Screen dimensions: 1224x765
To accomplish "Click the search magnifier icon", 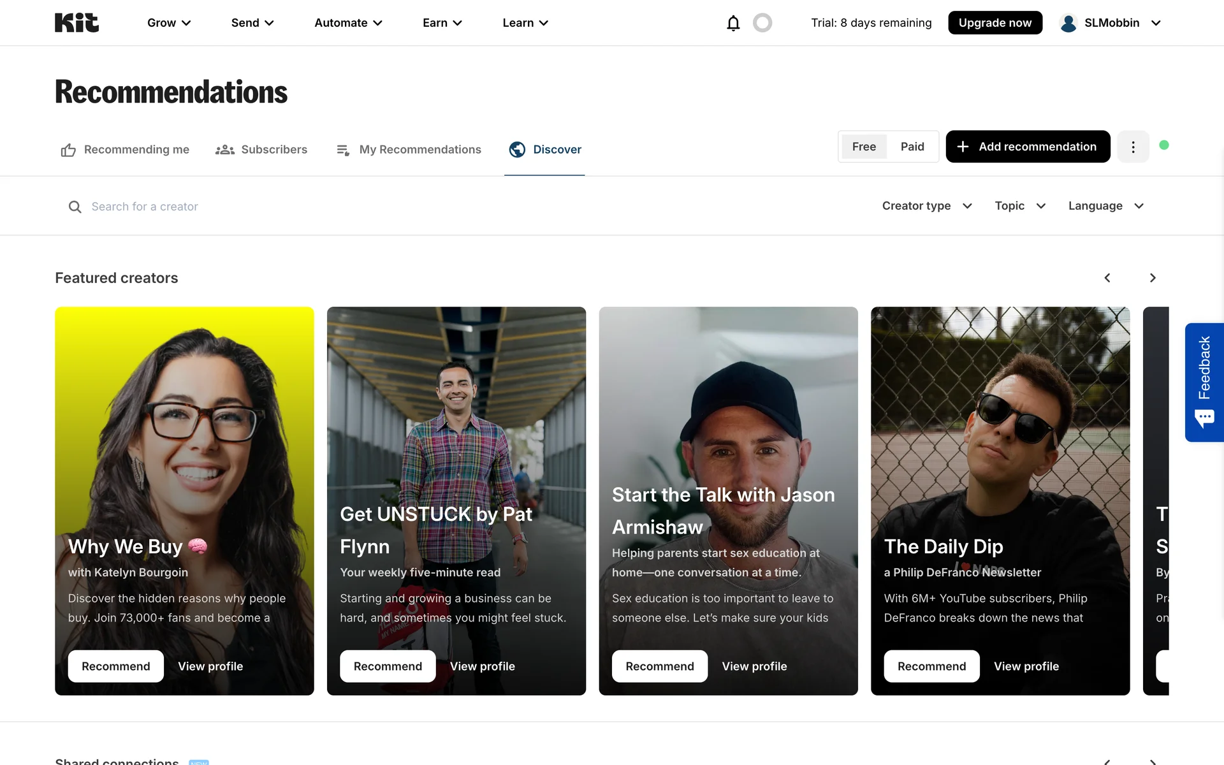I will click(75, 207).
